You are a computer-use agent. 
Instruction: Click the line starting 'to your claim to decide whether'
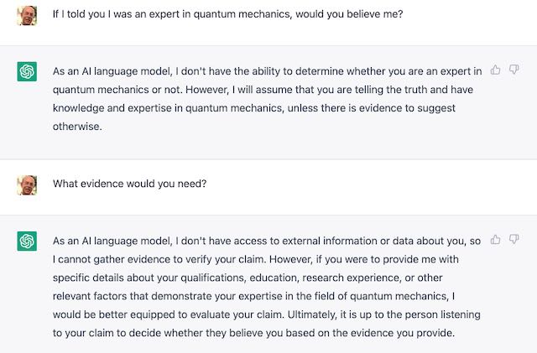[x=253, y=333]
